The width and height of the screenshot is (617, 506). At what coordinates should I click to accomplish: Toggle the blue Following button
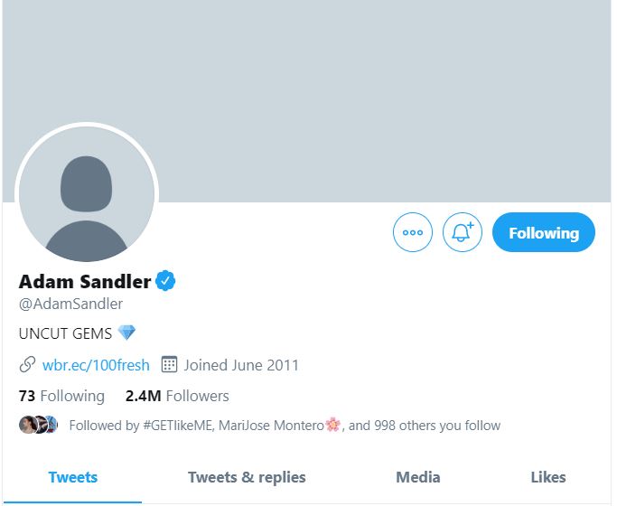(x=543, y=232)
